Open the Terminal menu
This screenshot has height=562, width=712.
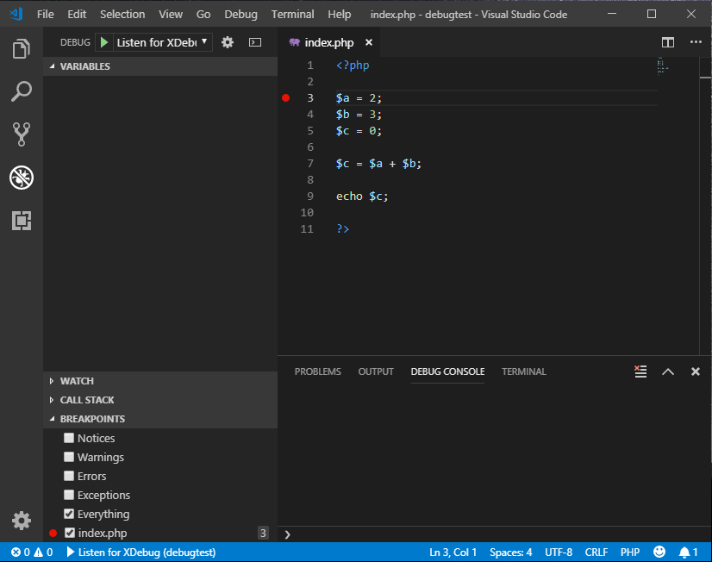pos(292,15)
